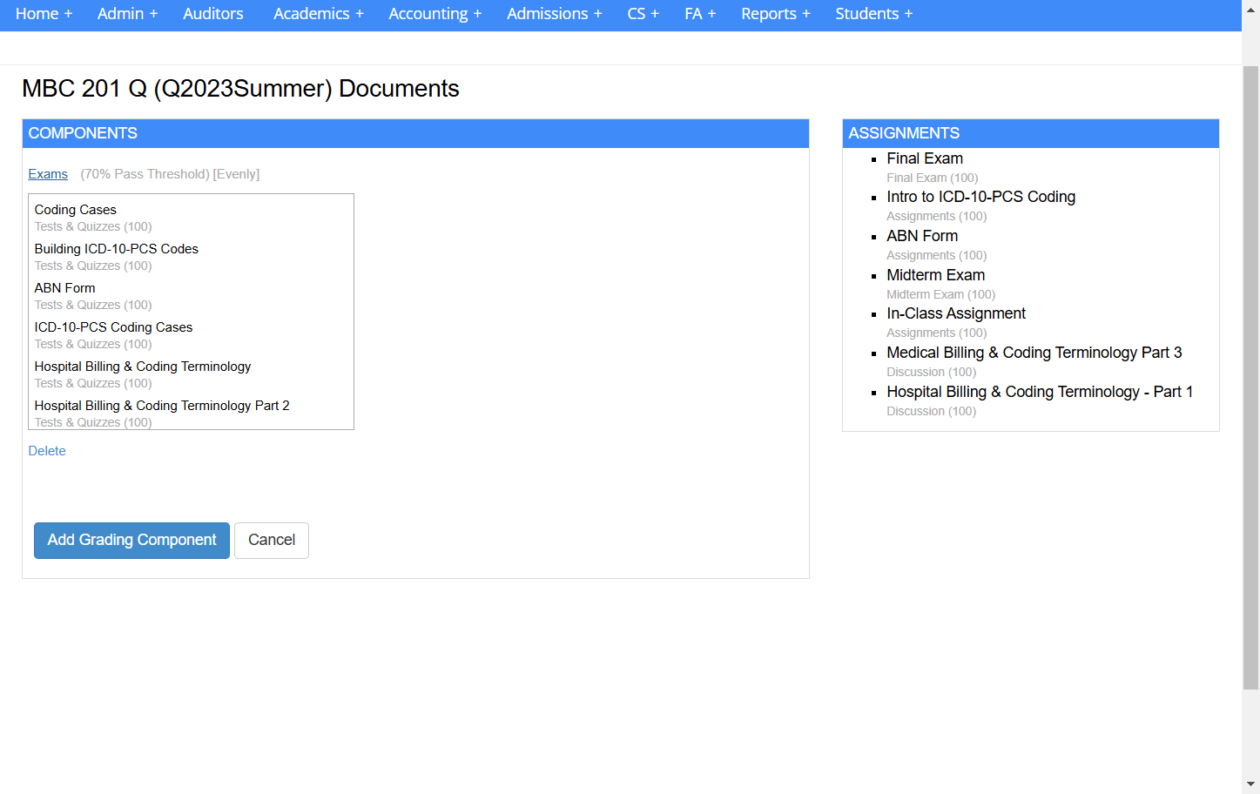Viewport: 1260px width, 794px height.
Task: Click the Delete link
Action: (x=47, y=451)
